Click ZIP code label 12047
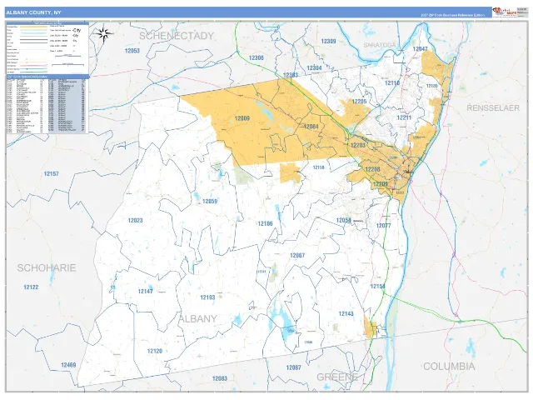The height and width of the screenshot is (400, 533). pos(420,49)
